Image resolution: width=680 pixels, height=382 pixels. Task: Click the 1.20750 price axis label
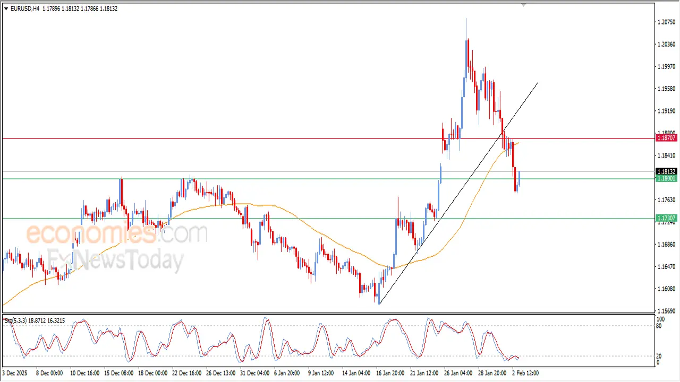click(x=666, y=22)
